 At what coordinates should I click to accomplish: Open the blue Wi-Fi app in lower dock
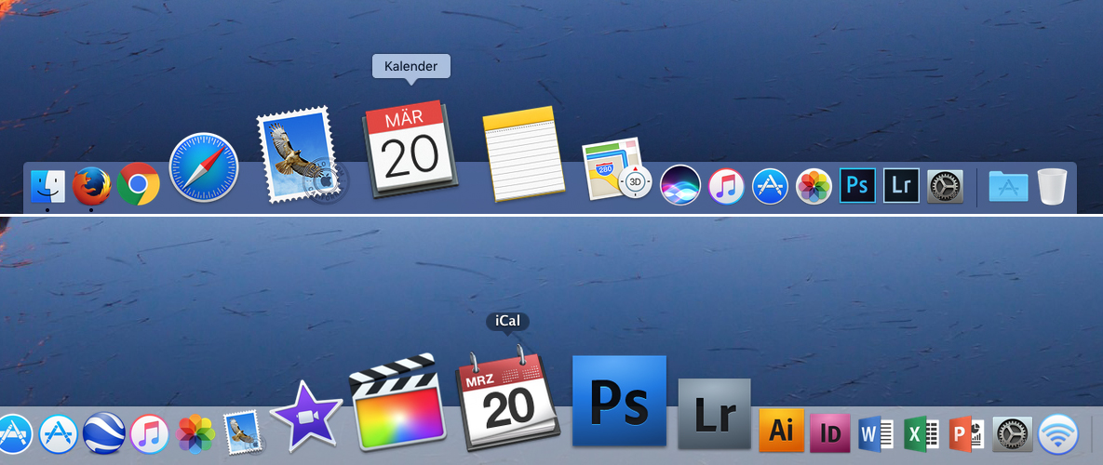[x=1058, y=434]
